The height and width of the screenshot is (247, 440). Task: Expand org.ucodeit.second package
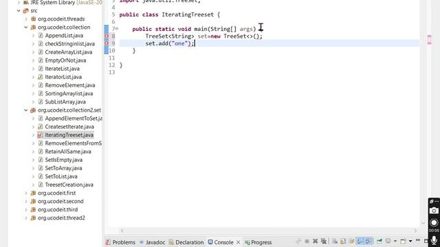click(26, 201)
